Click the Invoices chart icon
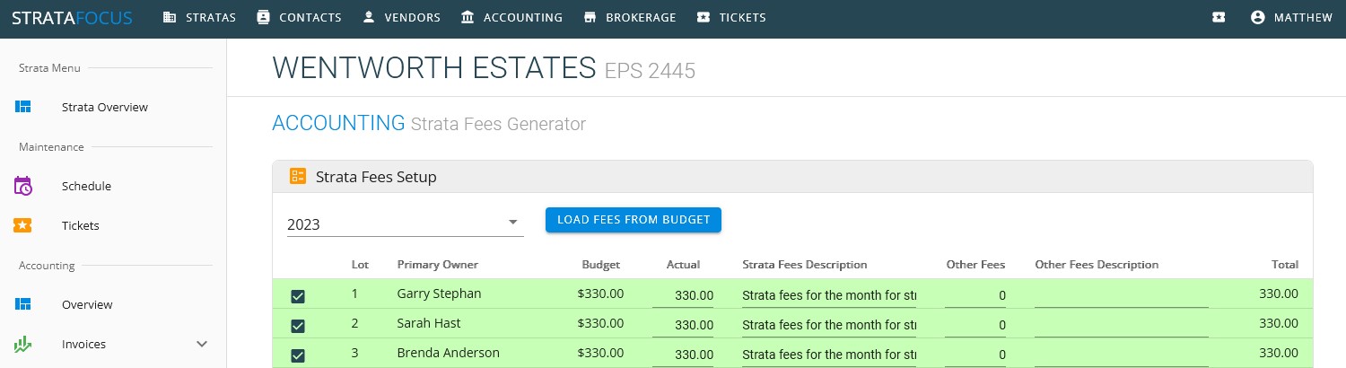The image size is (1346, 368). click(x=23, y=345)
